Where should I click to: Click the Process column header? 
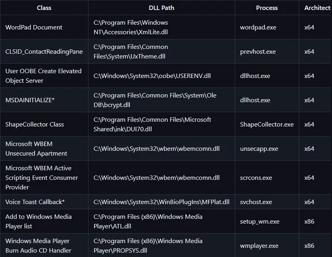(x=267, y=8)
